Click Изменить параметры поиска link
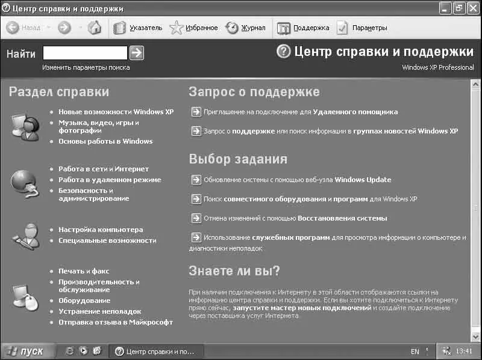The height and width of the screenshot is (360, 482). [x=86, y=67]
